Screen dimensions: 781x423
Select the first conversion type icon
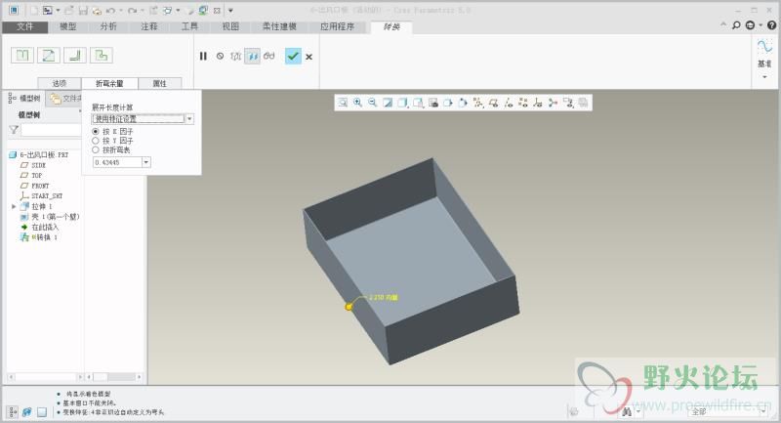[x=22, y=56]
